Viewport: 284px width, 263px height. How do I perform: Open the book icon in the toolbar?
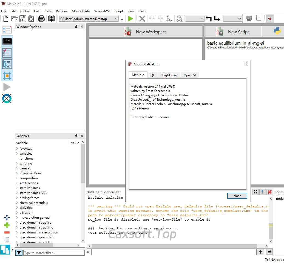pos(51,19)
